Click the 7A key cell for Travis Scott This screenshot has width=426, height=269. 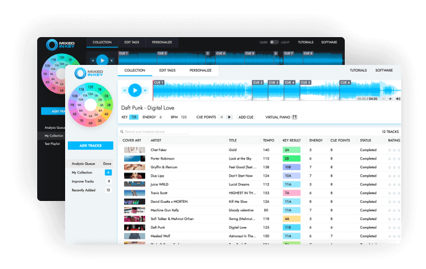pyautogui.click(x=291, y=193)
